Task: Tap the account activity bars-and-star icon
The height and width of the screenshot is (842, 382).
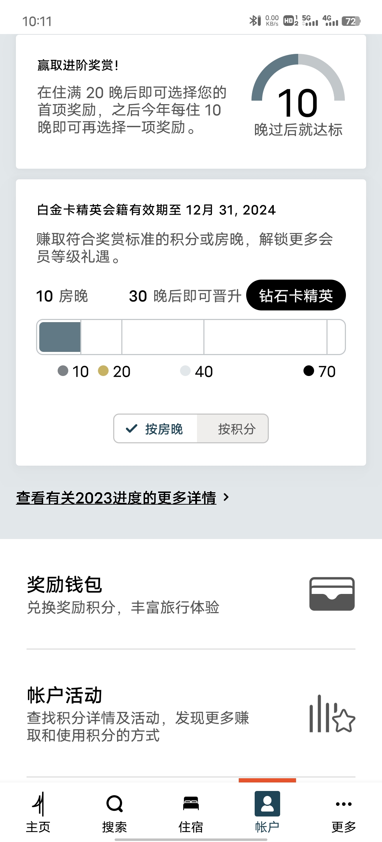Action: tap(332, 714)
